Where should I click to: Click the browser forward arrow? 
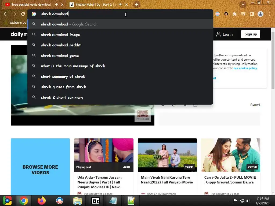click(15, 14)
